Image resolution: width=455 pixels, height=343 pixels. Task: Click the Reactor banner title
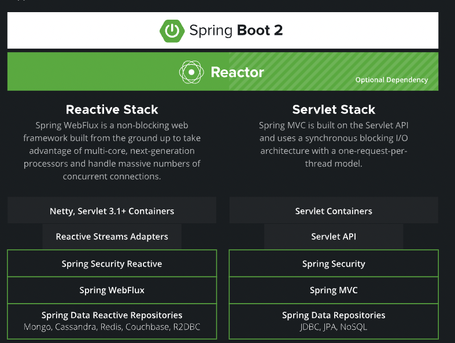coord(238,72)
